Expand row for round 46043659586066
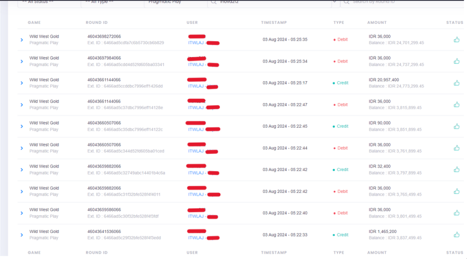 21,213
